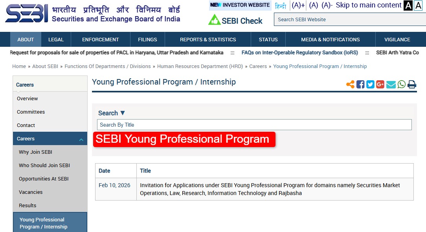Open the SEBI logo home link

tap(27, 15)
